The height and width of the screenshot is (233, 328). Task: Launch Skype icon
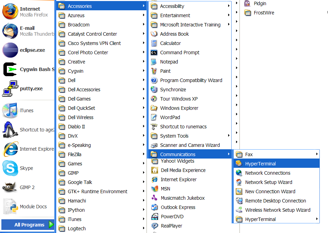tap(10, 168)
